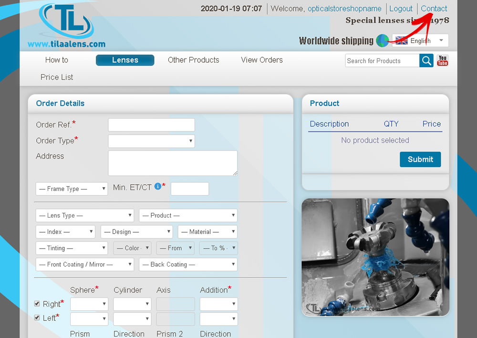
Task: Open the Order Type dropdown
Action: (151, 141)
